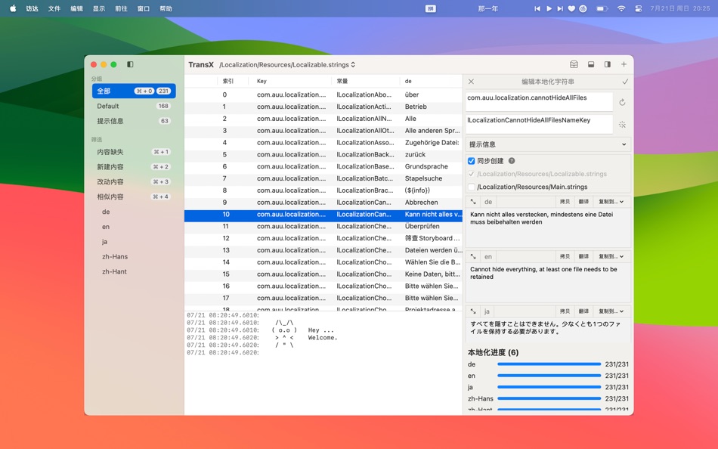The image size is (718, 449).
Task: Toggle the bottom log panel icon
Action: pyautogui.click(x=590, y=66)
